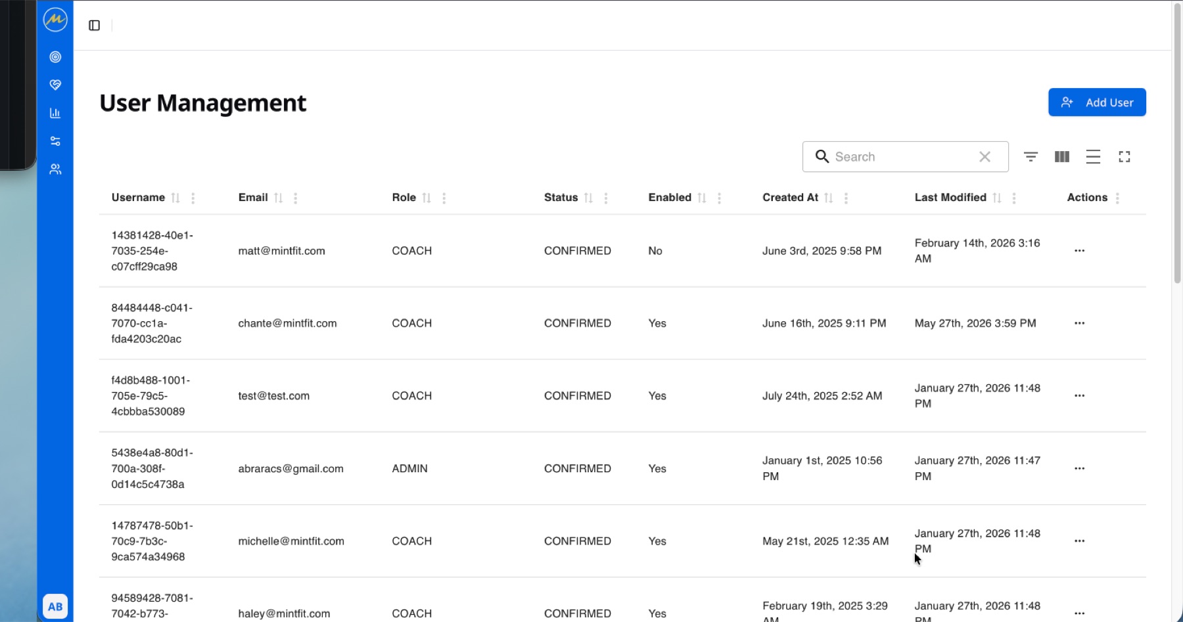The height and width of the screenshot is (622, 1183).
Task: Click 'May 21st, 2025 12:35 AM' cell
Action: point(825,541)
